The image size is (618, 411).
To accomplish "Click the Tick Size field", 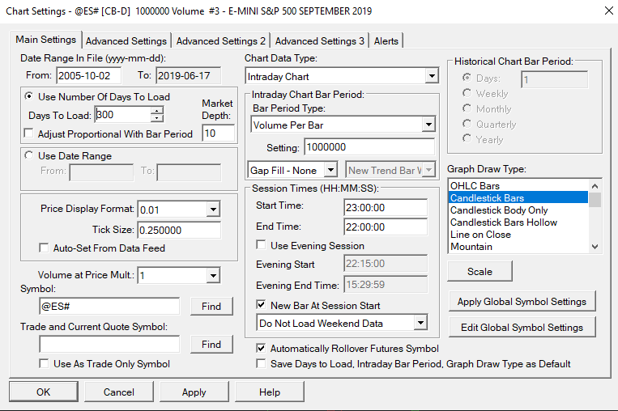I will click(x=179, y=230).
